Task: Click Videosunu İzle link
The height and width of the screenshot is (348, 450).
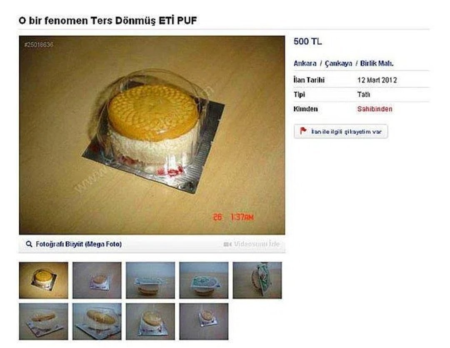Action: click(x=257, y=244)
